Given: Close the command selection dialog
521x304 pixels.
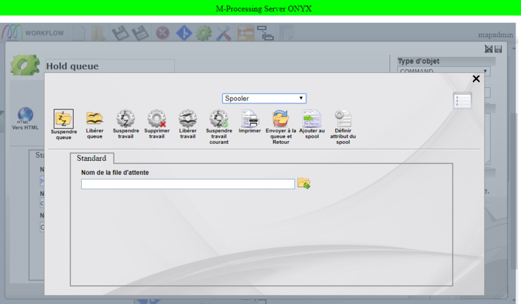Looking at the screenshot, I should pos(476,79).
